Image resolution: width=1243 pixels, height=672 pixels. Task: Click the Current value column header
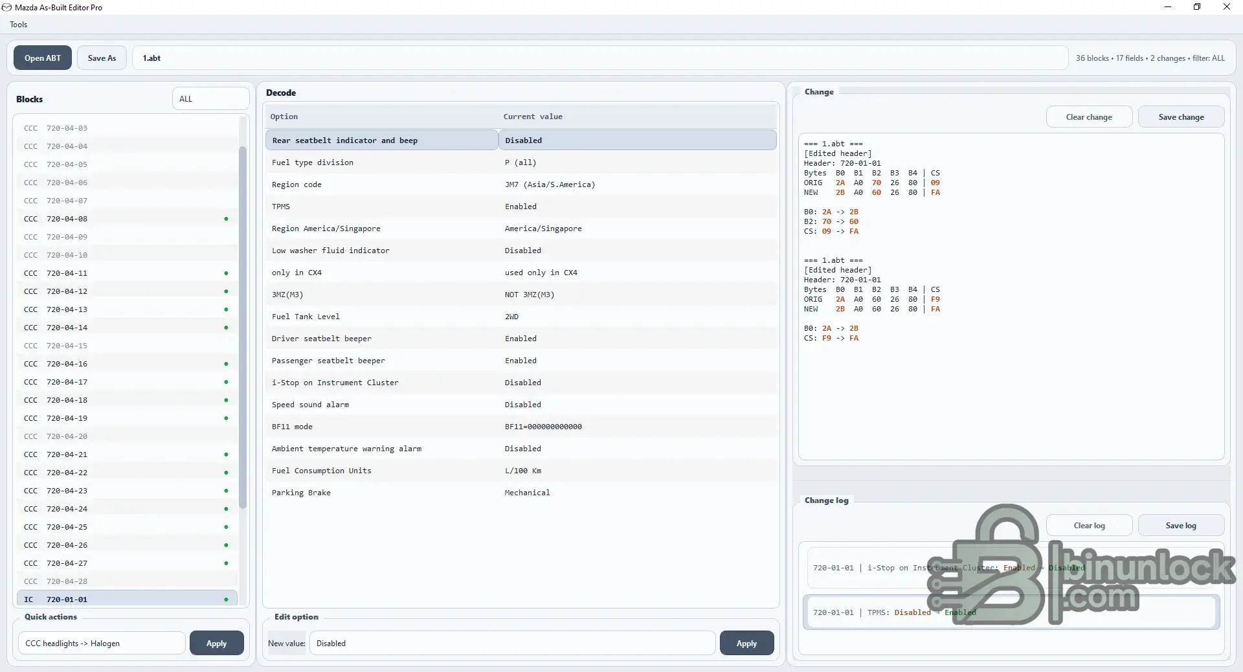(x=638, y=117)
